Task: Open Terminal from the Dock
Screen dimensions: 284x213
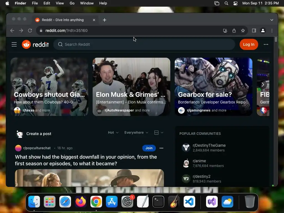Action: (x=158, y=202)
